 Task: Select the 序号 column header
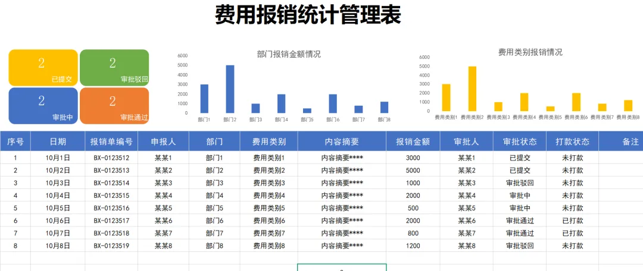tap(15, 141)
